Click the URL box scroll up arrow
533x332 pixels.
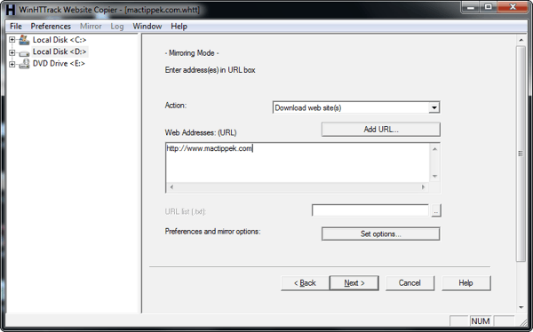point(434,149)
